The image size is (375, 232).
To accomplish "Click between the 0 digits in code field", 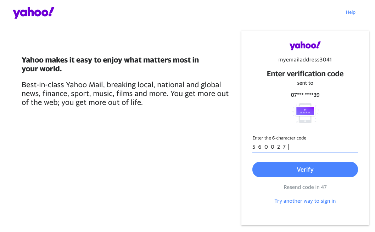I will tap(269, 147).
